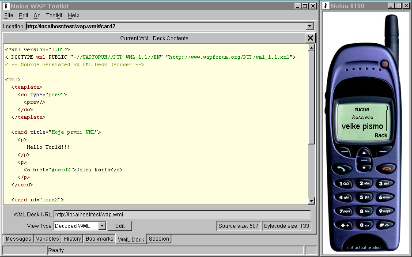Switch to the Messages tab
Viewport: 412px width, 257px height.
pos(19,239)
